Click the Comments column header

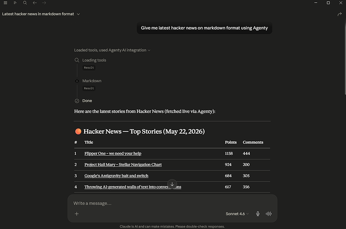tap(253, 142)
